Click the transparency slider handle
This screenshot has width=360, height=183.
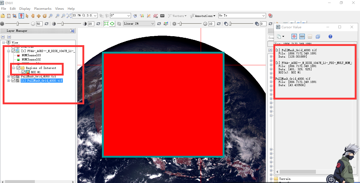[x=230, y=24]
